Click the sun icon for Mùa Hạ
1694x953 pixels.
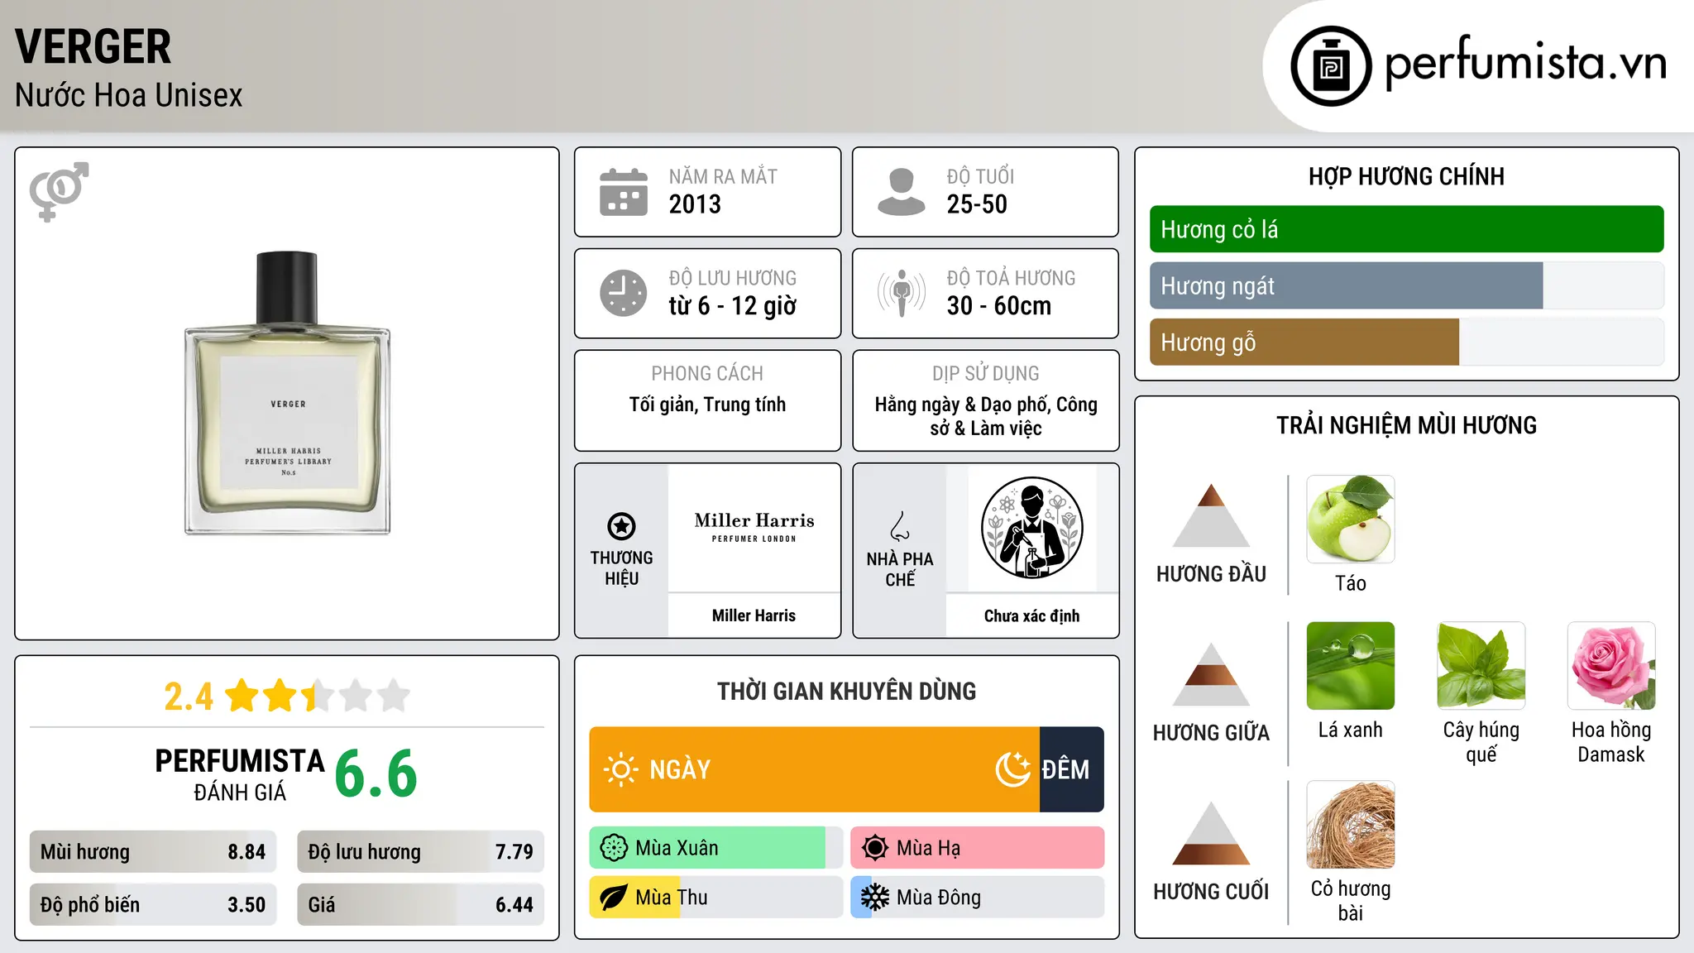click(x=875, y=848)
